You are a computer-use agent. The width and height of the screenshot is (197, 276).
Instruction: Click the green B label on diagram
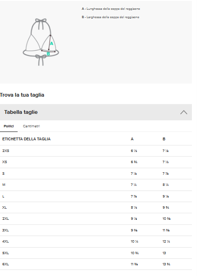tap(48, 54)
